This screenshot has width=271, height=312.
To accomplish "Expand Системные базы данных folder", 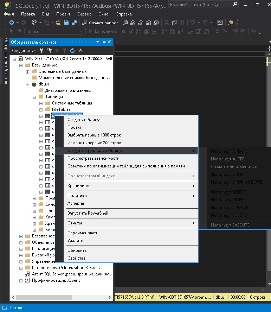I will tap(28, 72).
